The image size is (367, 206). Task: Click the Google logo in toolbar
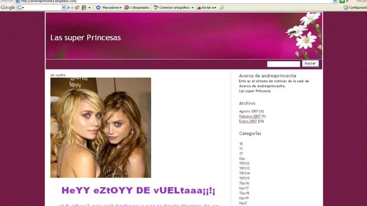tap(8, 8)
